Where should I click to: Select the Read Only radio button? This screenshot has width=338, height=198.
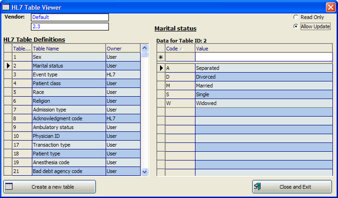click(x=296, y=17)
